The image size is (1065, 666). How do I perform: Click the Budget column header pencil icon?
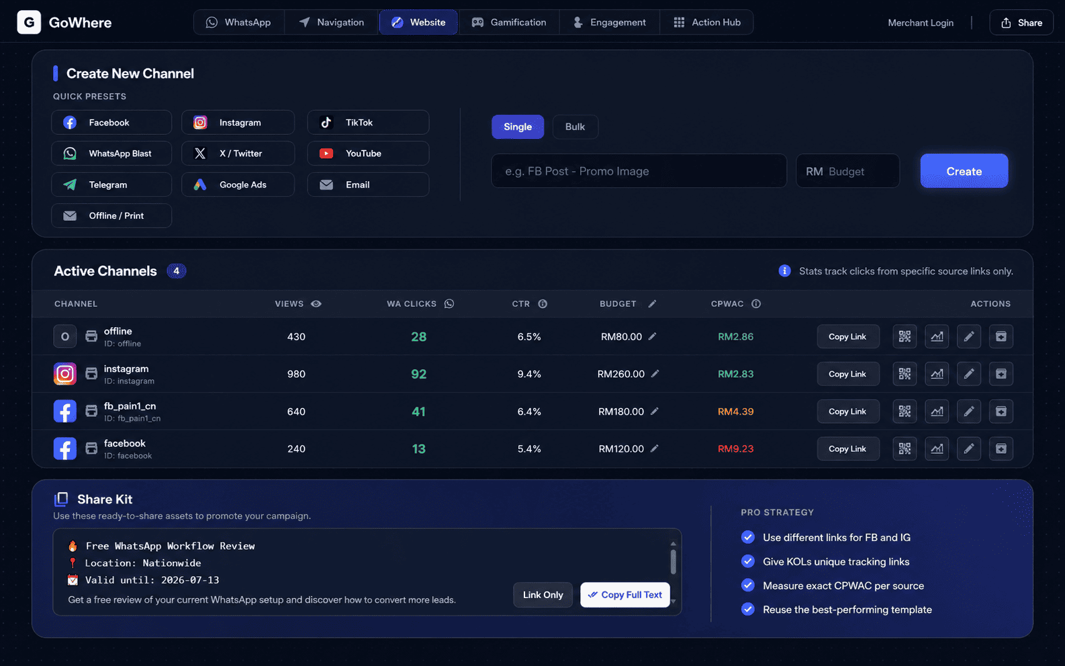[652, 303]
